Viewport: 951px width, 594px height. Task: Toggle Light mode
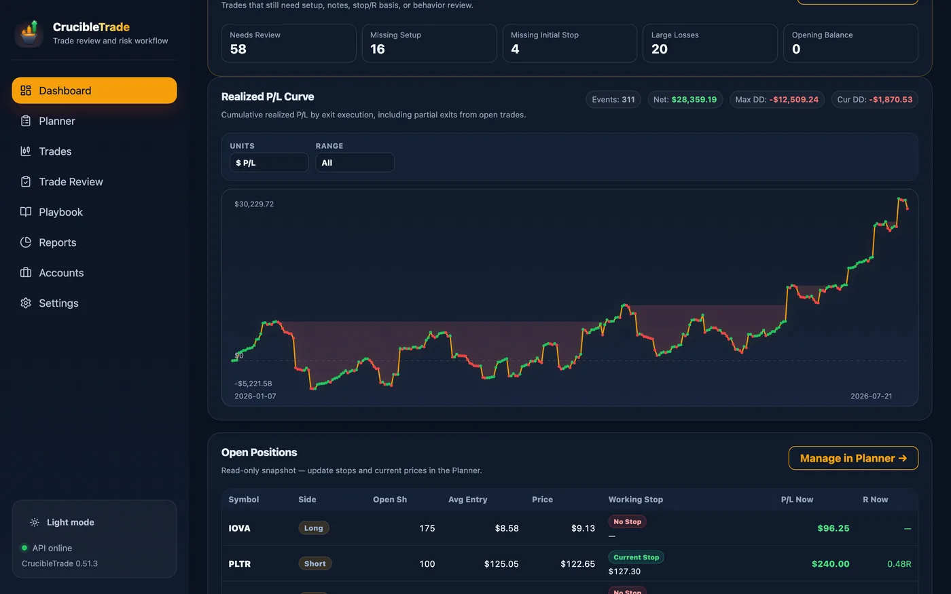pos(62,522)
